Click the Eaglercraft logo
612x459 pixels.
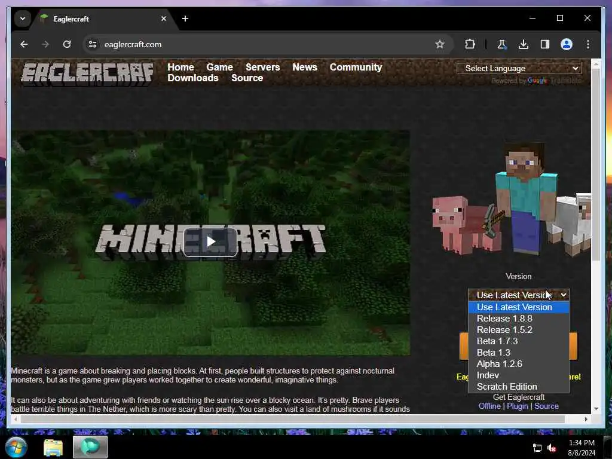coord(87,74)
